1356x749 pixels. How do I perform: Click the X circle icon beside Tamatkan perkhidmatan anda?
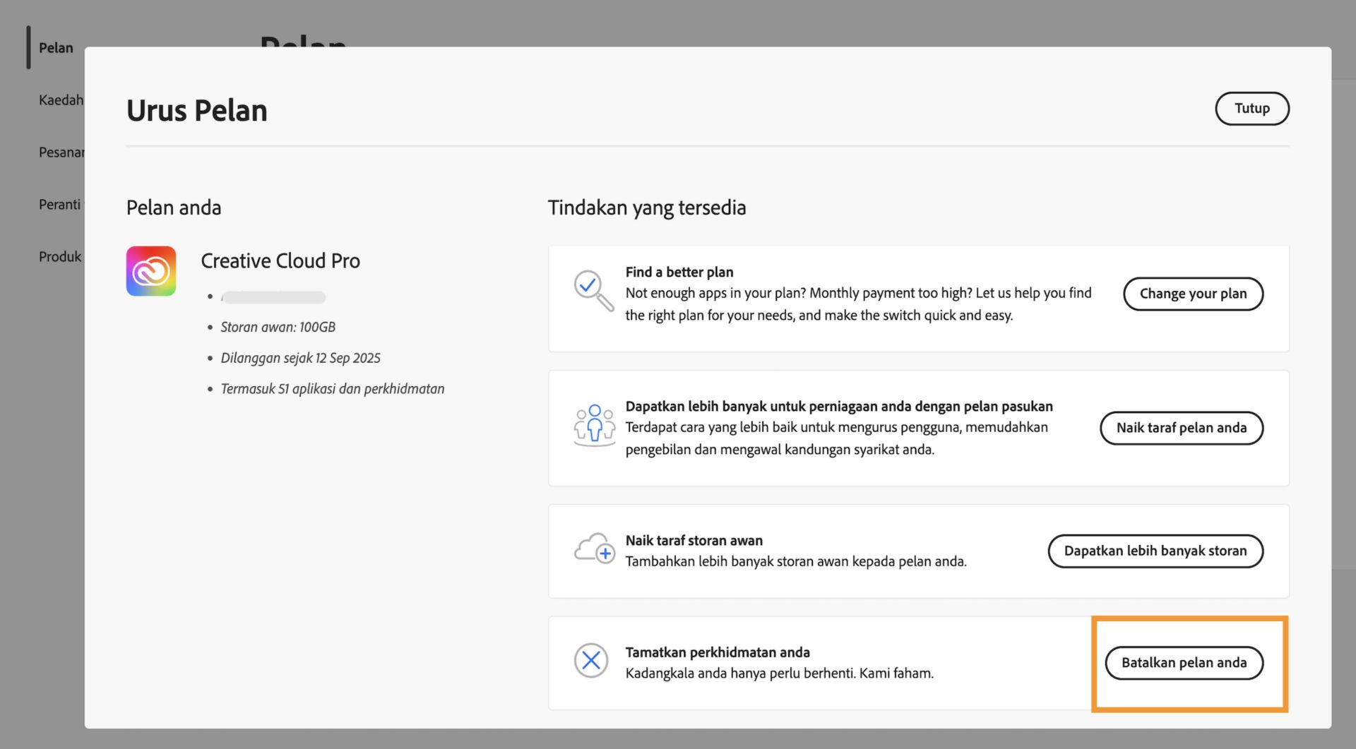[x=591, y=661]
